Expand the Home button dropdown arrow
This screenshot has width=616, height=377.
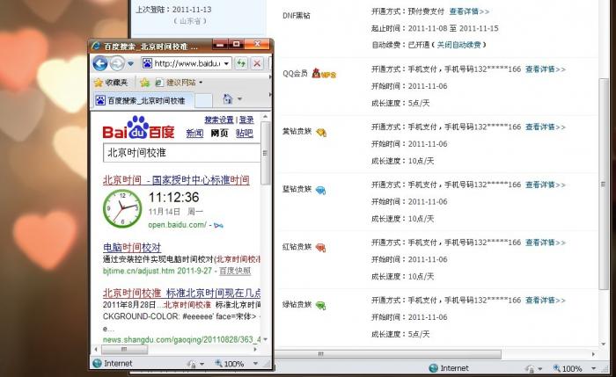click(239, 99)
